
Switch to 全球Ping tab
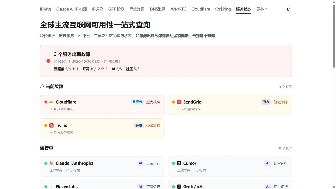223,9
